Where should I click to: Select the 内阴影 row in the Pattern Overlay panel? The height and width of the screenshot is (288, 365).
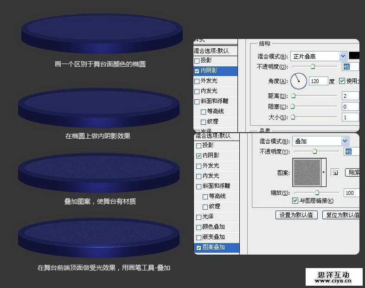pos(217,155)
